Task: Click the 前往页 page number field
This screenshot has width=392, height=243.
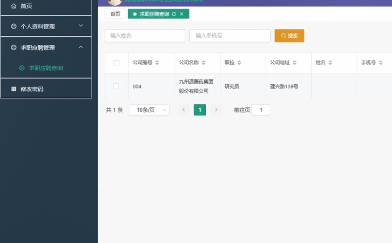Action: [x=261, y=110]
